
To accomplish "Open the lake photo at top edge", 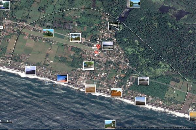I will (135, 4).
